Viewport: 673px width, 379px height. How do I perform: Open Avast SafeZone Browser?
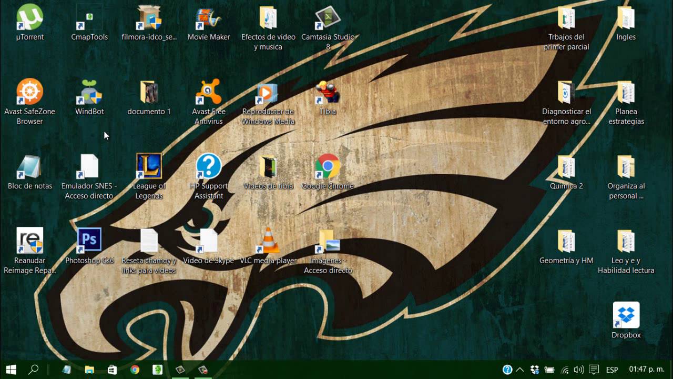point(29,103)
